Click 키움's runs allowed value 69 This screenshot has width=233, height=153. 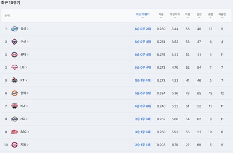coord(199,145)
